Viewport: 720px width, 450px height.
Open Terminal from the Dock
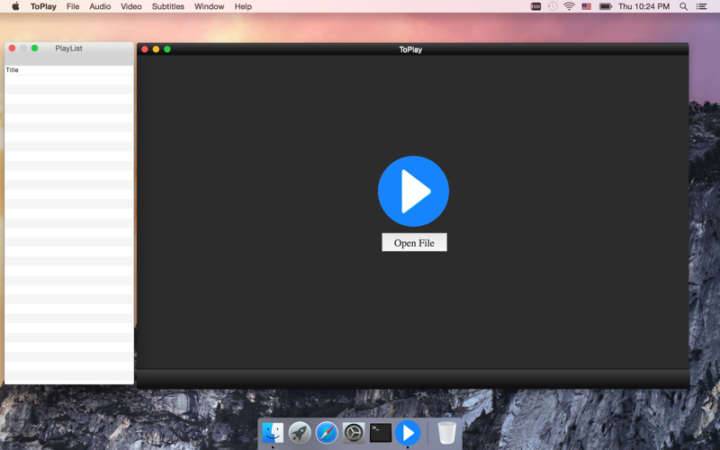pyautogui.click(x=381, y=433)
